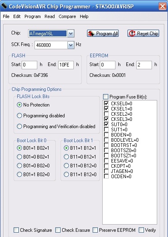Click the Reset Chip button
The height and width of the screenshot is (237, 168).
click(143, 33)
